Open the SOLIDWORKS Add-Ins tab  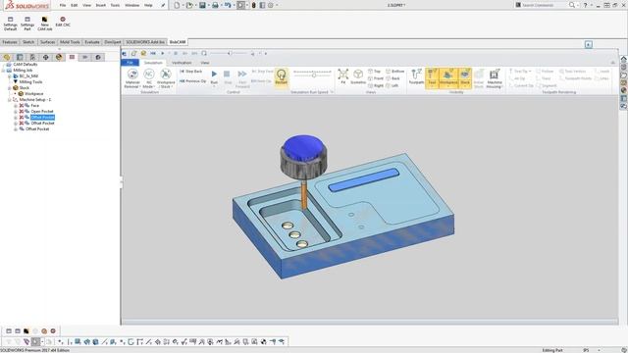coord(145,42)
